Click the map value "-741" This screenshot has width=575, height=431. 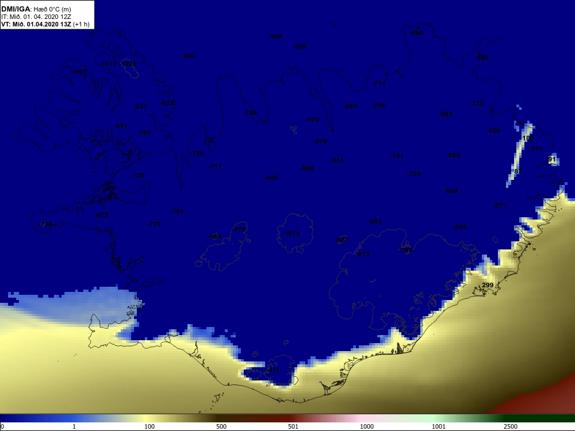(396, 156)
